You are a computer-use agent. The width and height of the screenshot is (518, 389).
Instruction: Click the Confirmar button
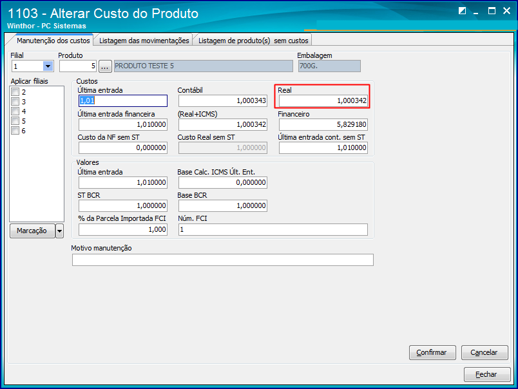(x=432, y=352)
